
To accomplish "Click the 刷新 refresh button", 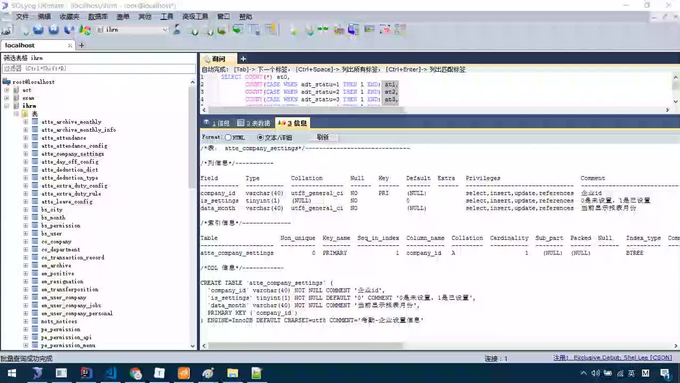I will pyautogui.click(x=322, y=137).
